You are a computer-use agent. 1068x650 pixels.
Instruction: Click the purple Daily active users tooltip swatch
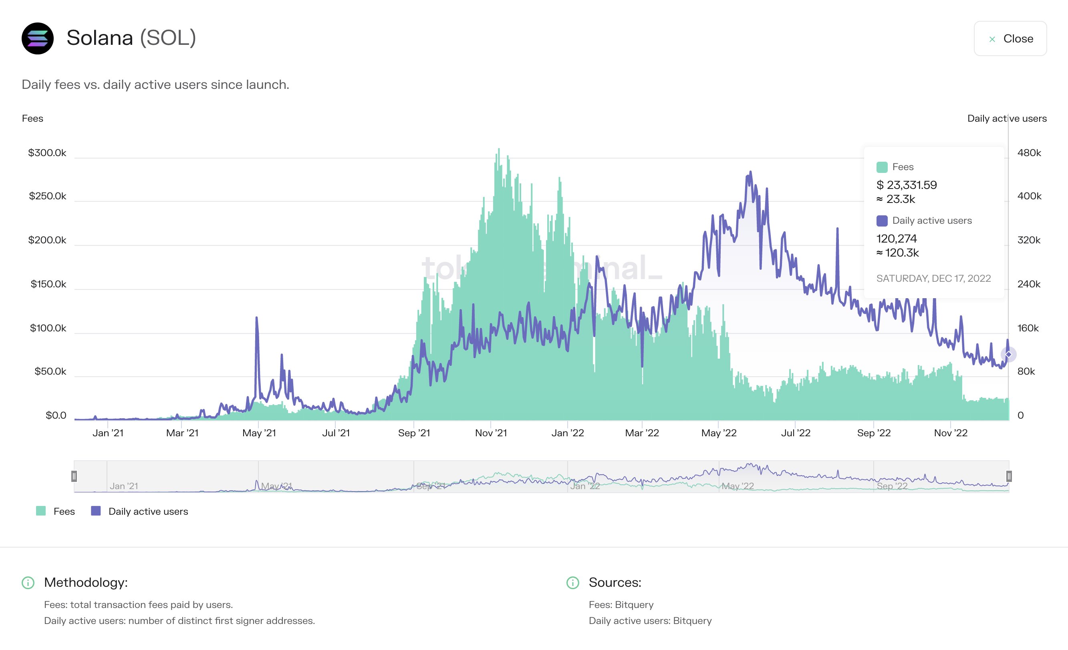pos(883,221)
